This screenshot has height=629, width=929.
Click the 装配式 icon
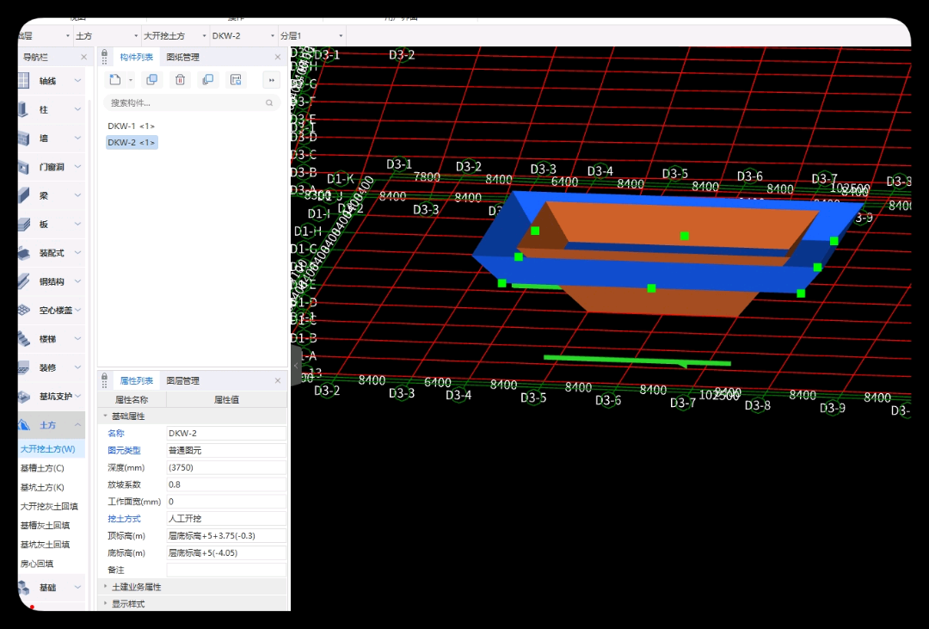[24, 253]
